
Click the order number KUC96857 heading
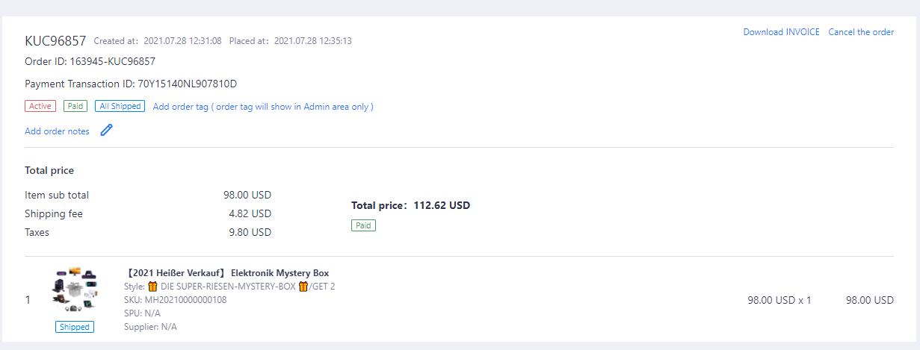[x=55, y=40]
